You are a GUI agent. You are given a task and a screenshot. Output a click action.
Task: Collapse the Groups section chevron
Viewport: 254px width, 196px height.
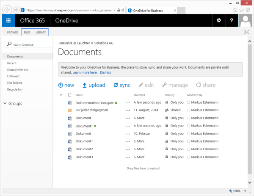5,103
